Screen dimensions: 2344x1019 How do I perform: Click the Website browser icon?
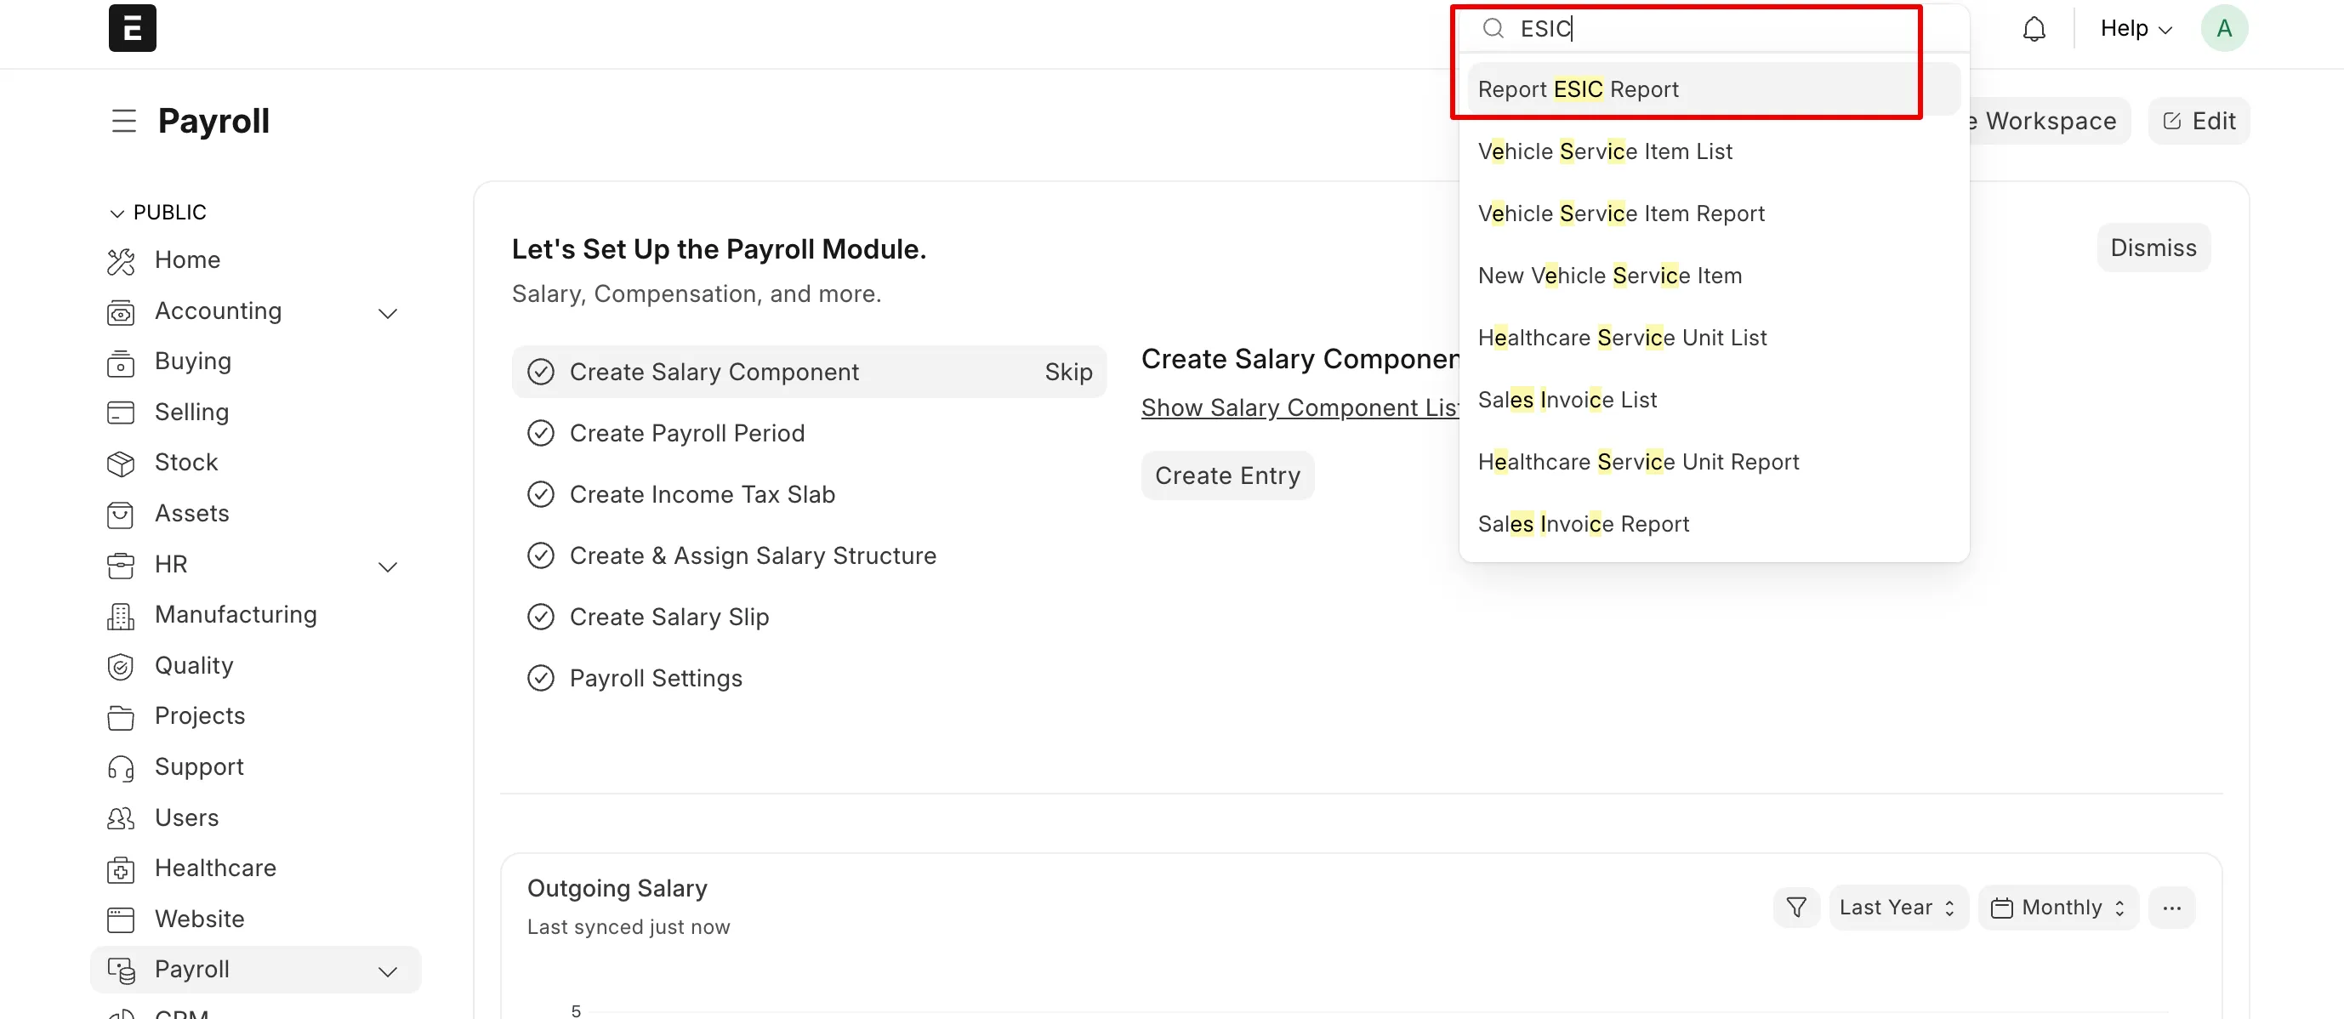pos(120,920)
